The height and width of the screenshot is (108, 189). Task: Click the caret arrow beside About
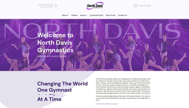pyautogui.click(x=68, y=15)
